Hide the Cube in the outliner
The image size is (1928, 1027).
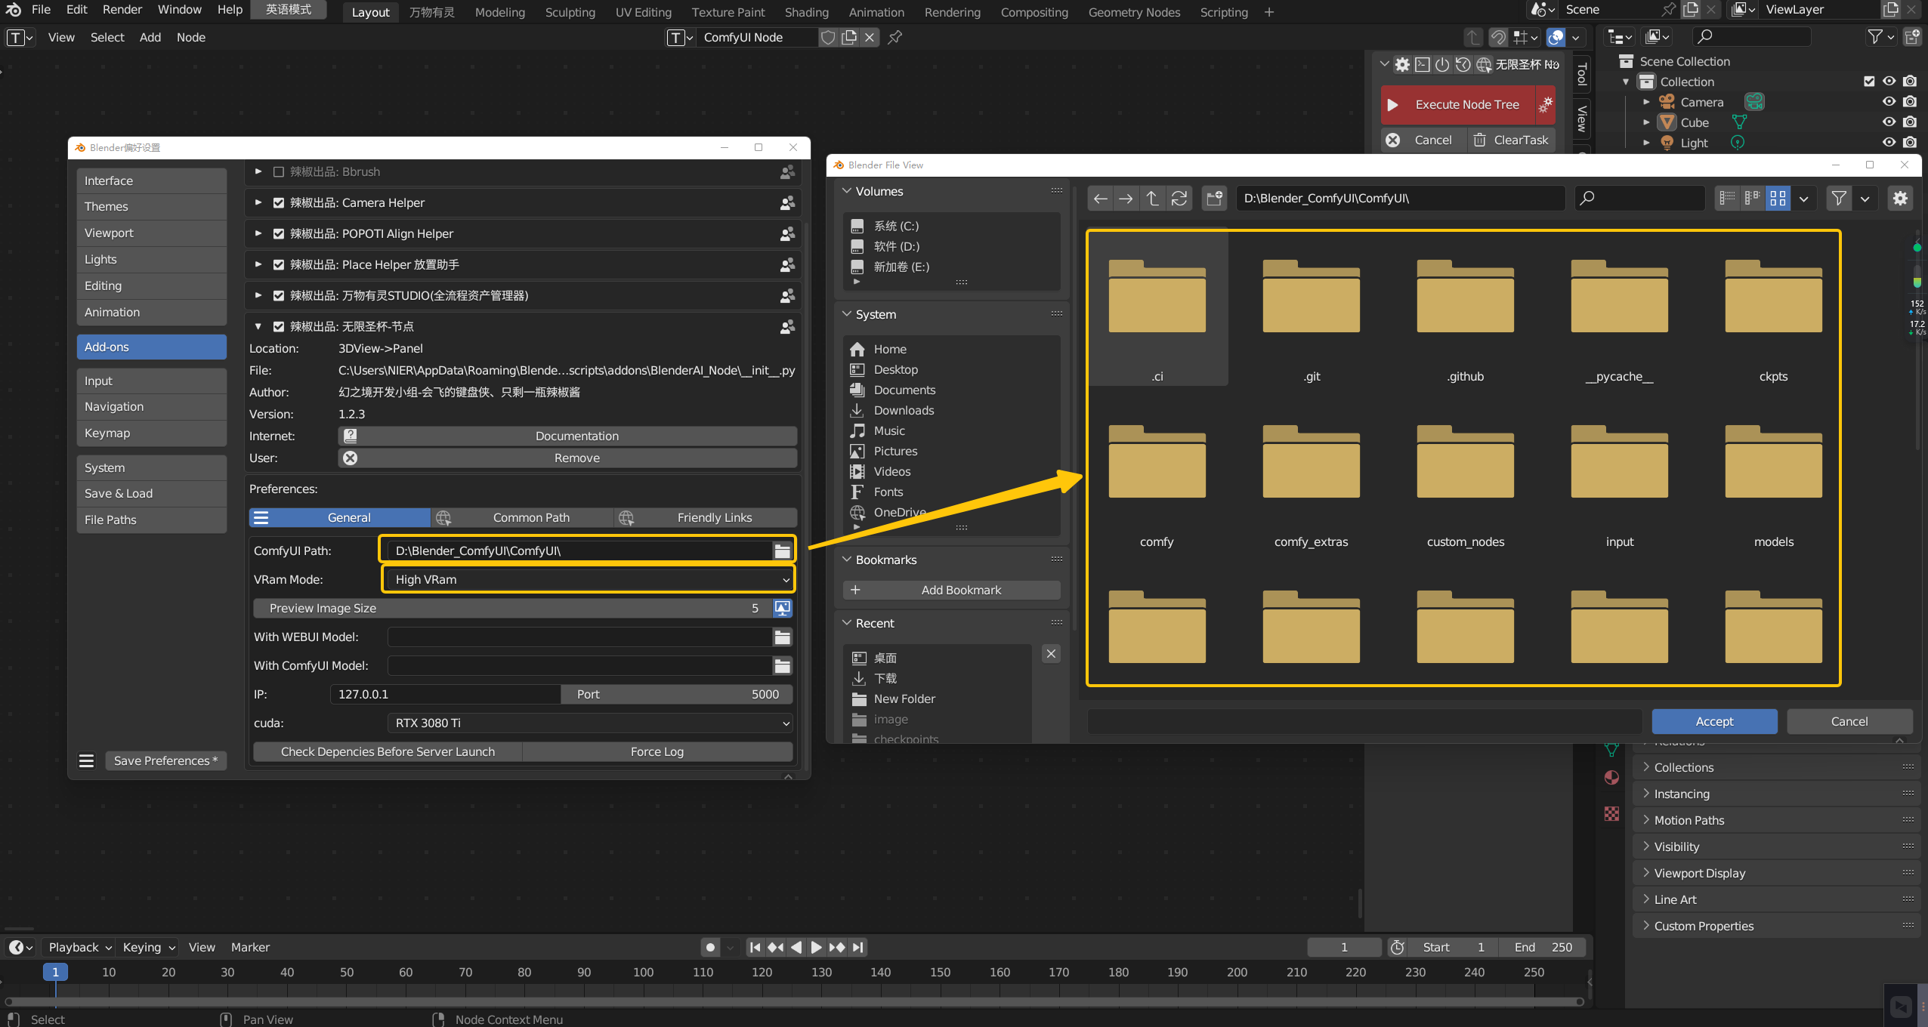1889,122
